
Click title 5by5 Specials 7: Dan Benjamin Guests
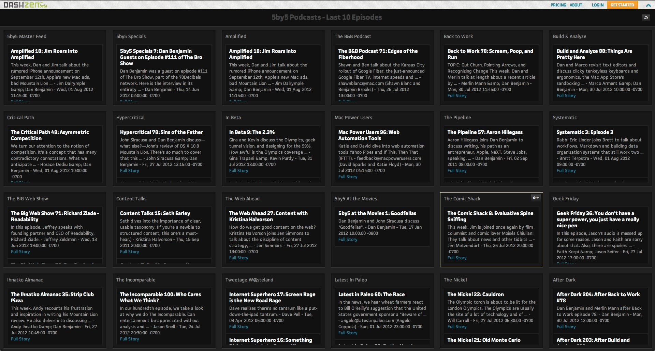(161, 57)
